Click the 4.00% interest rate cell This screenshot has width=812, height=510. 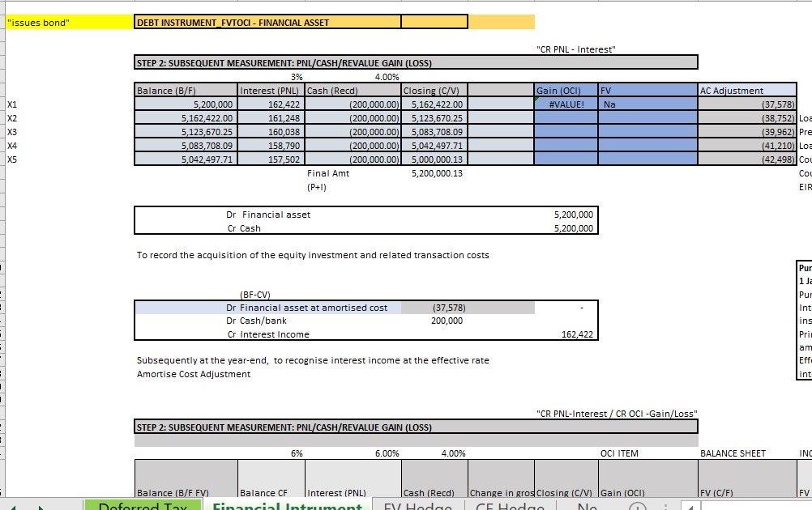click(x=389, y=75)
